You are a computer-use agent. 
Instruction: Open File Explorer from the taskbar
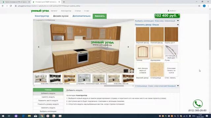29,116
